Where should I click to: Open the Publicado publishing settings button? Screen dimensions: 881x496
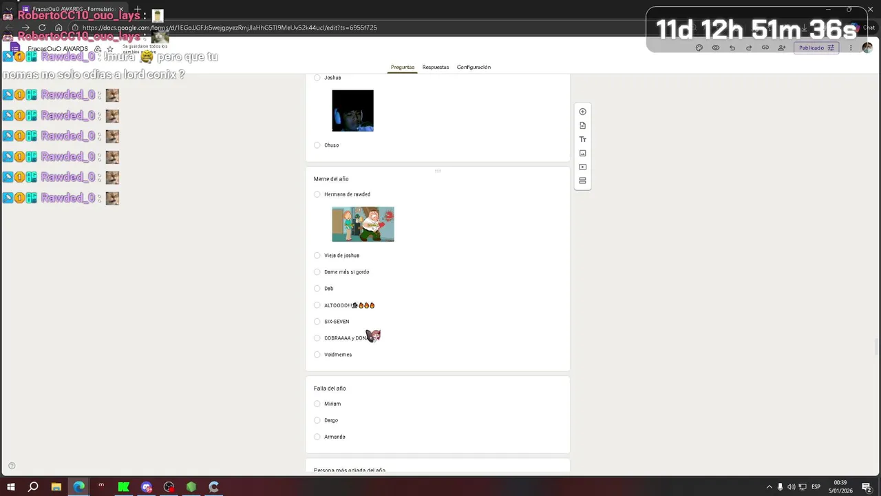[x=816, y=48]
